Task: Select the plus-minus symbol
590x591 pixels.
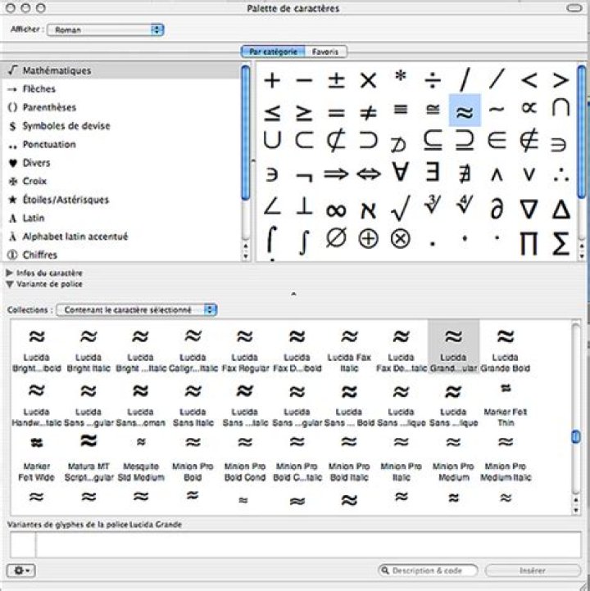Action: [x=336, y=80]
